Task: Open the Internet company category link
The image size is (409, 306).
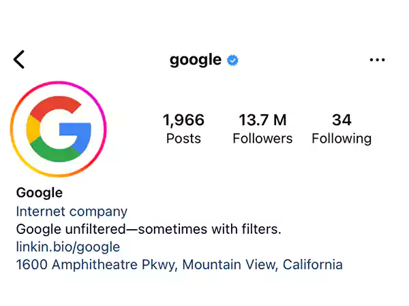Action: click(72, 211)
